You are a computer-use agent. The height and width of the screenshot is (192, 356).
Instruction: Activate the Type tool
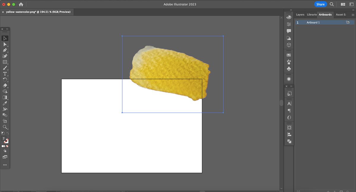[x=5, y=74]
